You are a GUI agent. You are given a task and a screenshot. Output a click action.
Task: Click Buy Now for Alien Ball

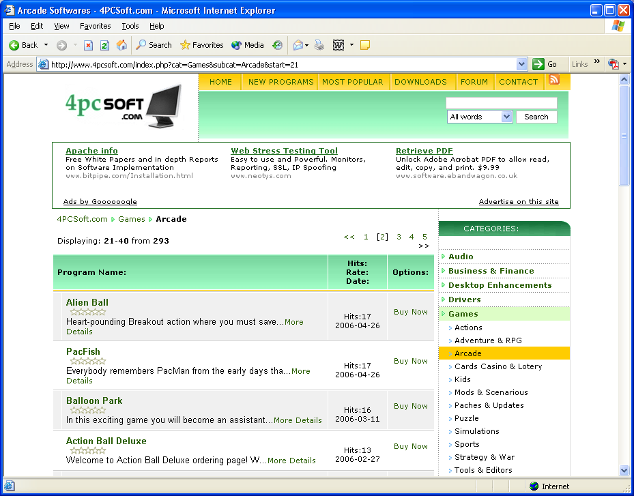coord(410,312)
